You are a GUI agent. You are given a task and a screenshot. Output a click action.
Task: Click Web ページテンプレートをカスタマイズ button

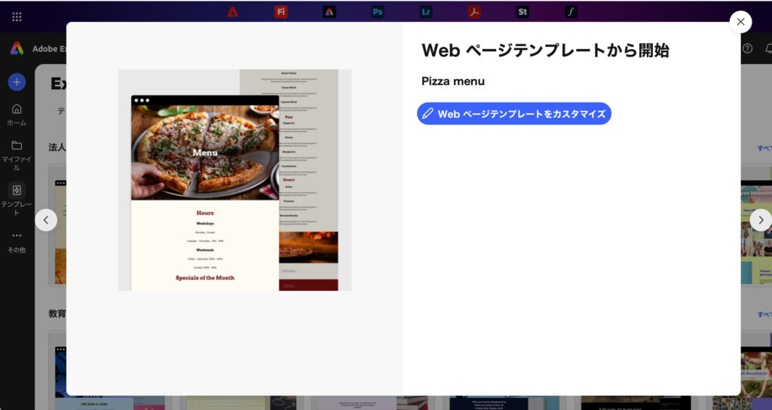tap(514, 114)
